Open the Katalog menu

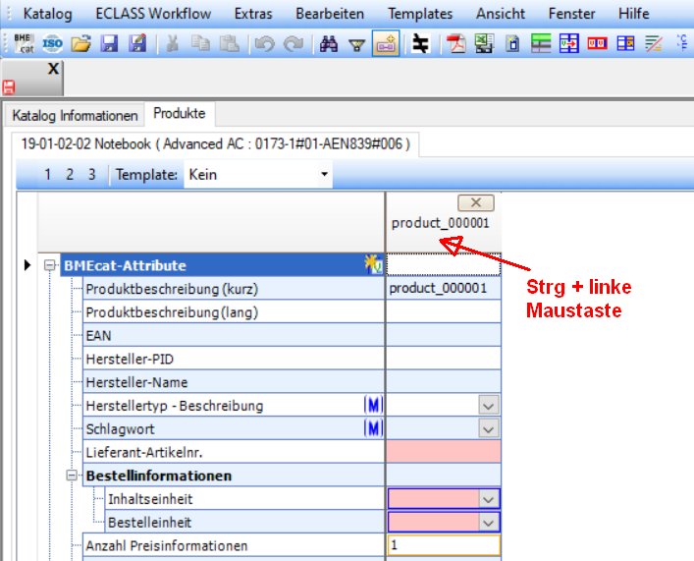47,14
